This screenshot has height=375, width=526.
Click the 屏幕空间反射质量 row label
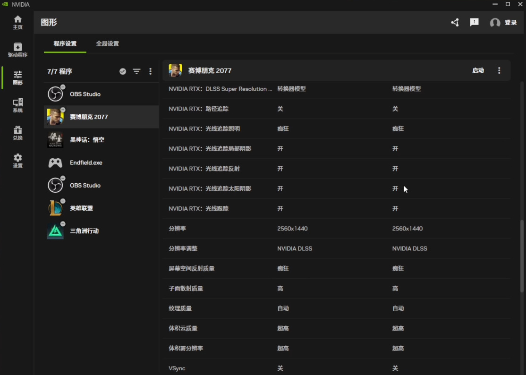tap(192, 268)
